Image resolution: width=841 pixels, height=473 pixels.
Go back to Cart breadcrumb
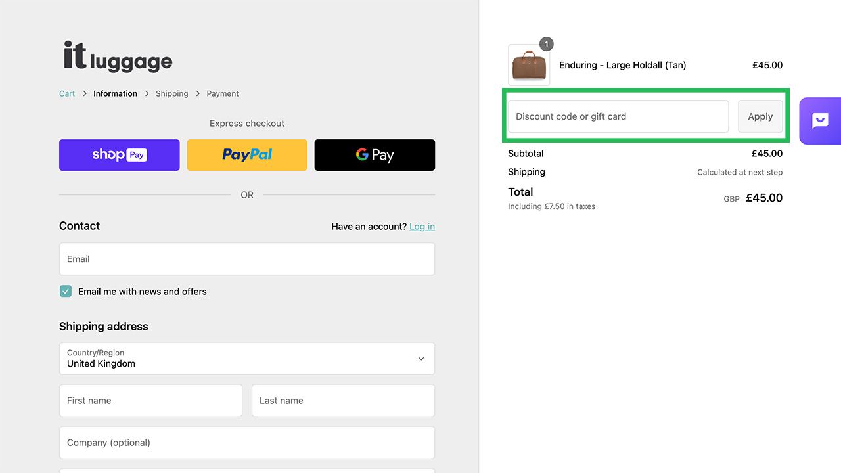[x=67, y=93]
